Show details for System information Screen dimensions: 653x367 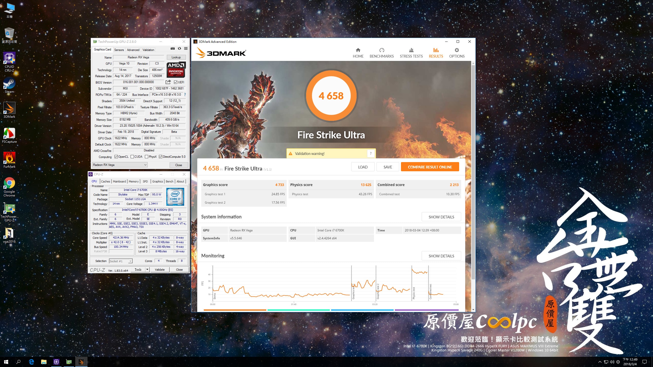(x=441, y=217)
